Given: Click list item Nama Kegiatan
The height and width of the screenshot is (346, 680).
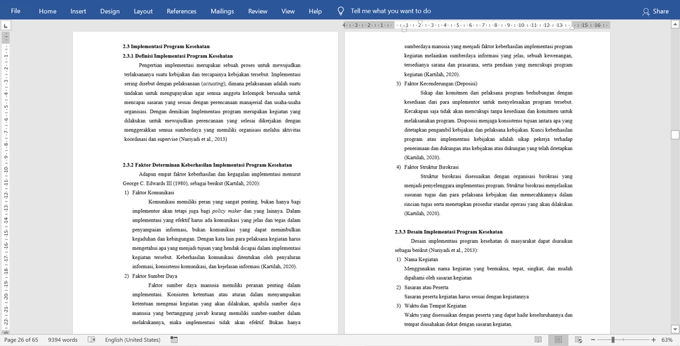Looking at the screenshot, I should 421,260.
